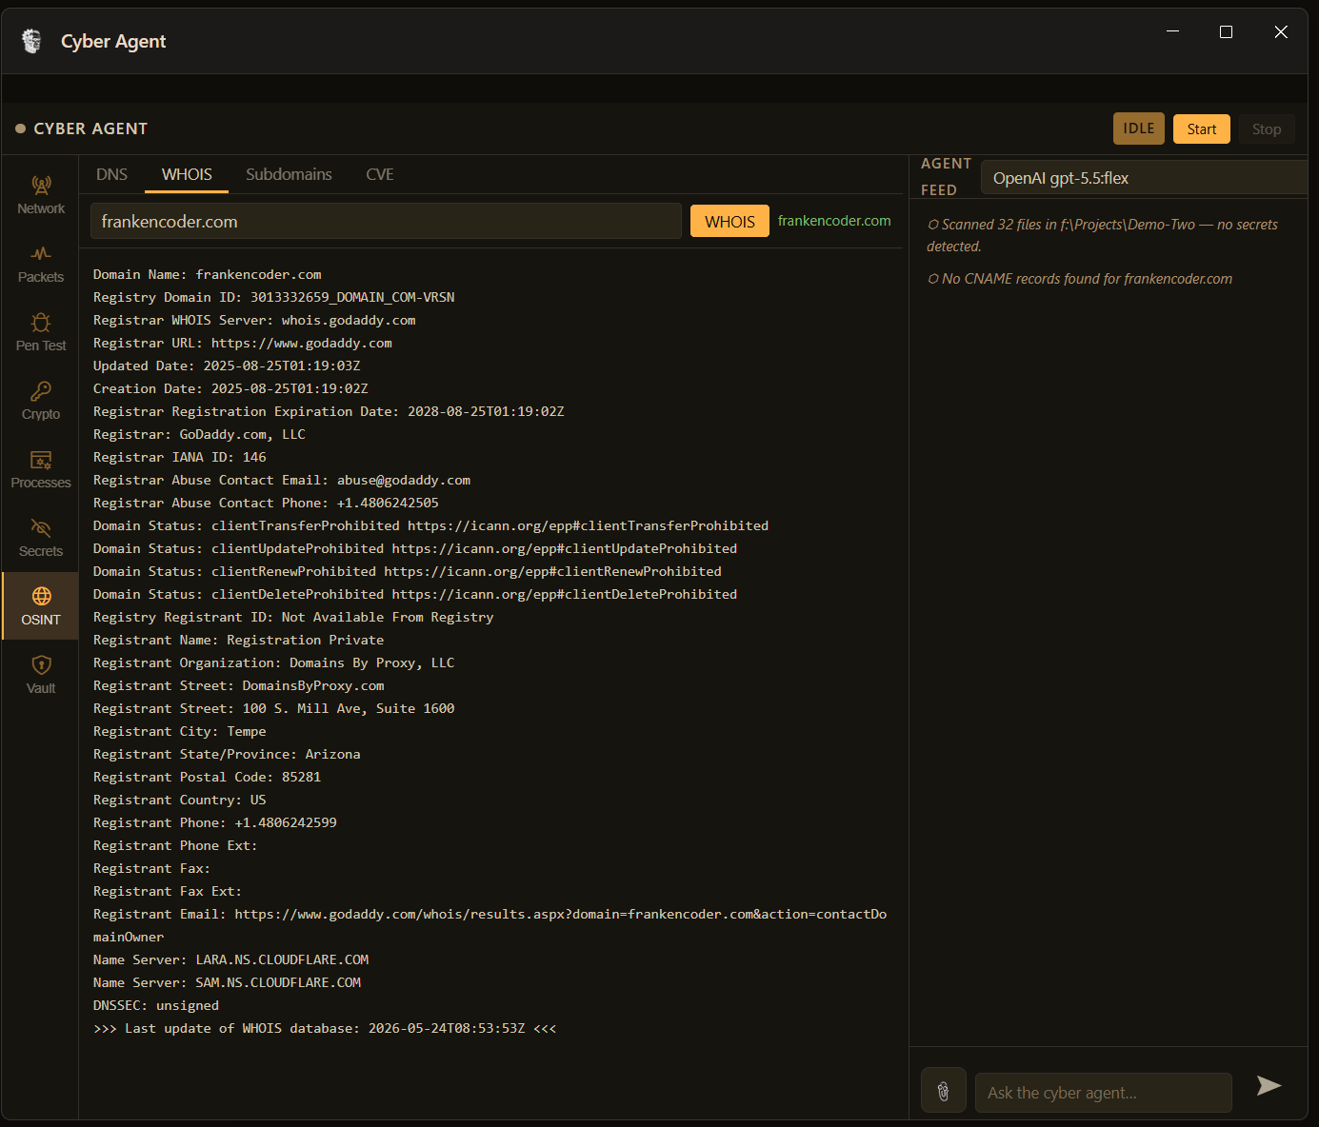Viewport: 1319px width, 1127px height.
Task: Click the Domain Name: frankencoder.com line
Action: (208, 274)
